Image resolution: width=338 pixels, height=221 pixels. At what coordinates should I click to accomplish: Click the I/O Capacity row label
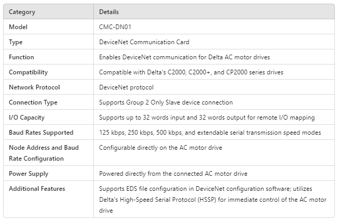tap(27, 118)
